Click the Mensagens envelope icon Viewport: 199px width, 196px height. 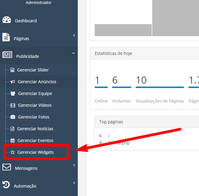coord(7,167)
